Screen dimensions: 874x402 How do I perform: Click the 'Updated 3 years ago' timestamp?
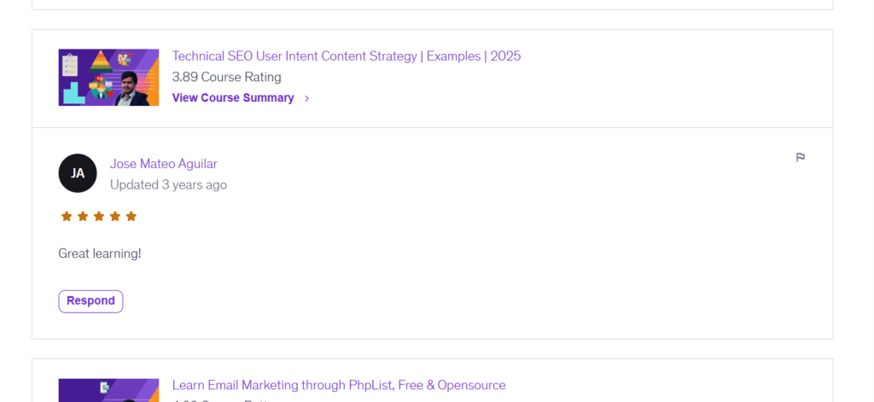(168, 184)
